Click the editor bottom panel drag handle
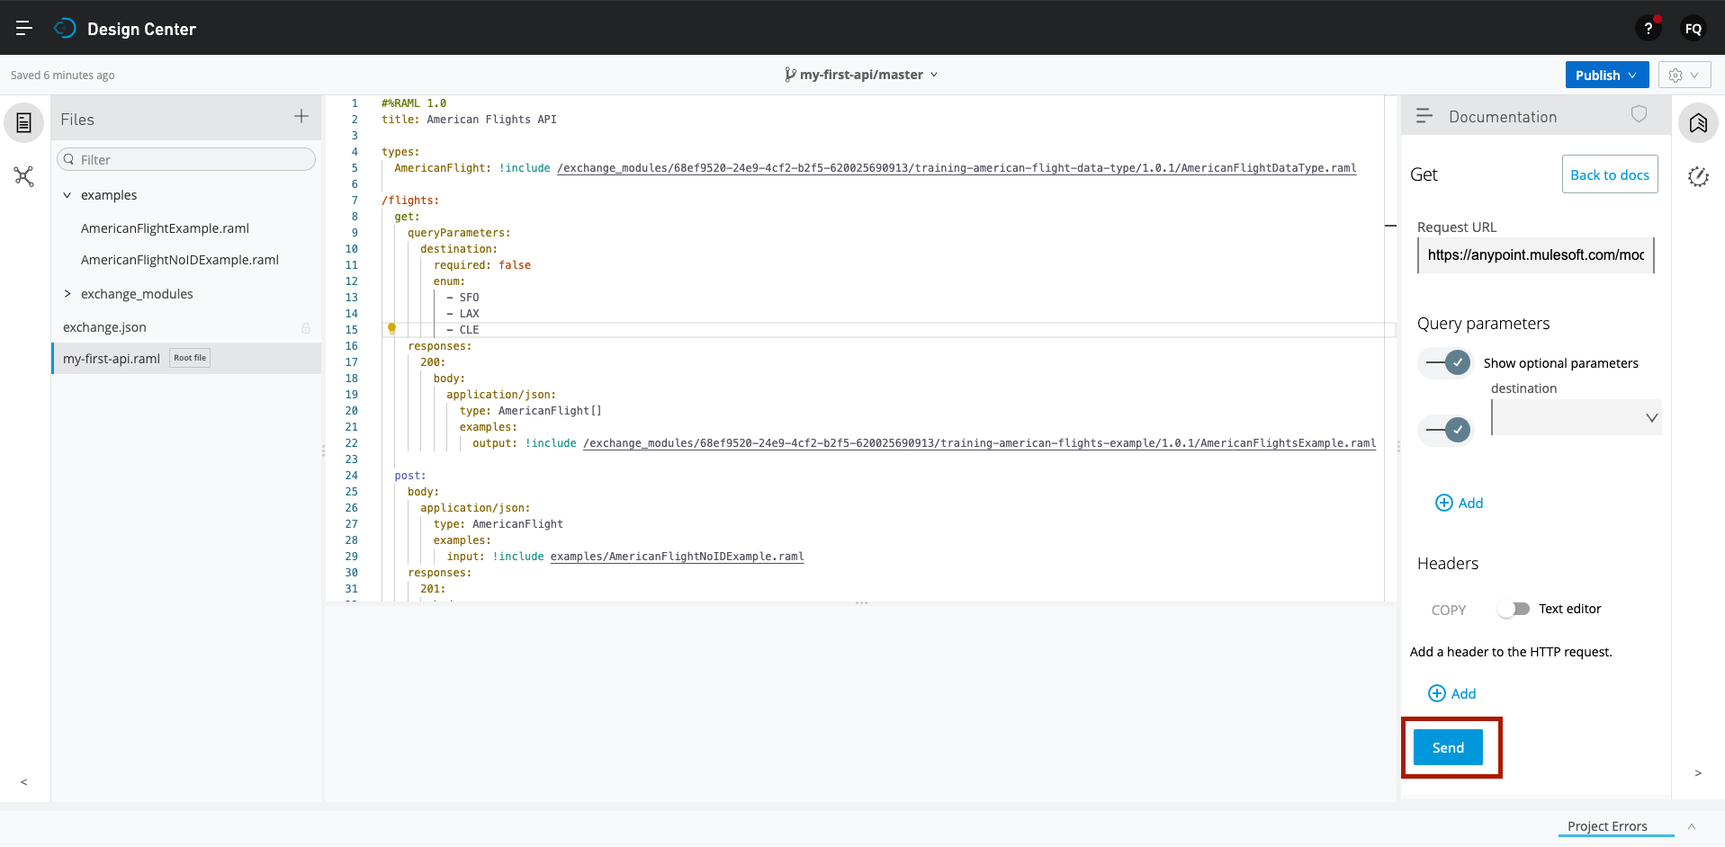Viewport: 1725px width, 847px height. (861, 602)
